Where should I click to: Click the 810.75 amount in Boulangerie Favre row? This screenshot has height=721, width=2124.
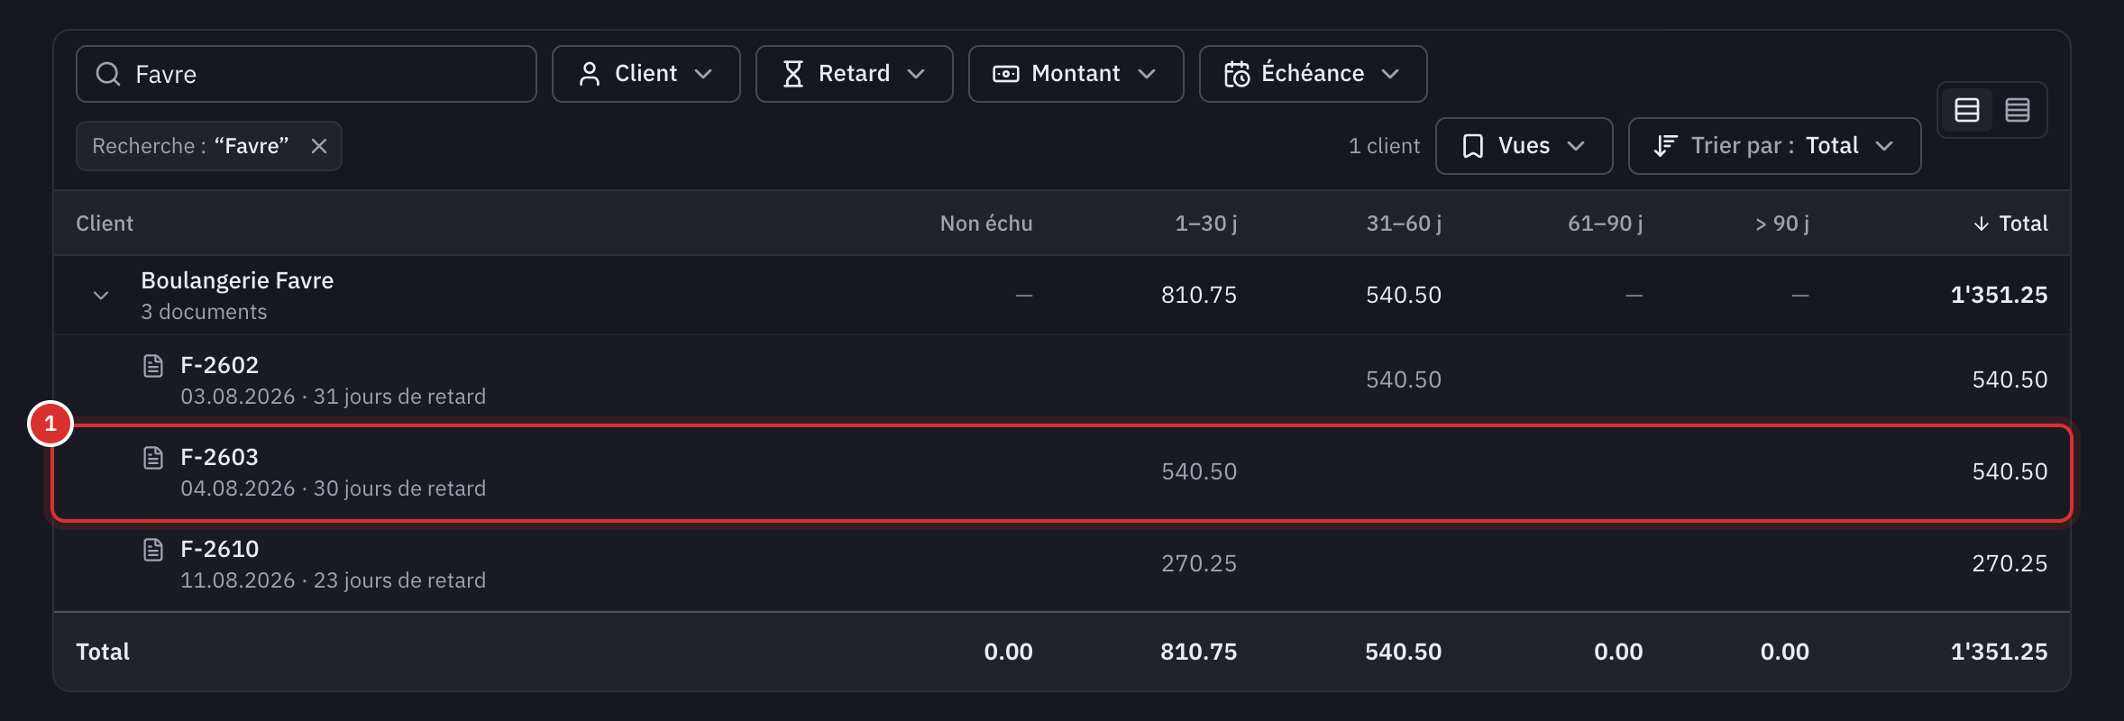(x=1199, y=295)
